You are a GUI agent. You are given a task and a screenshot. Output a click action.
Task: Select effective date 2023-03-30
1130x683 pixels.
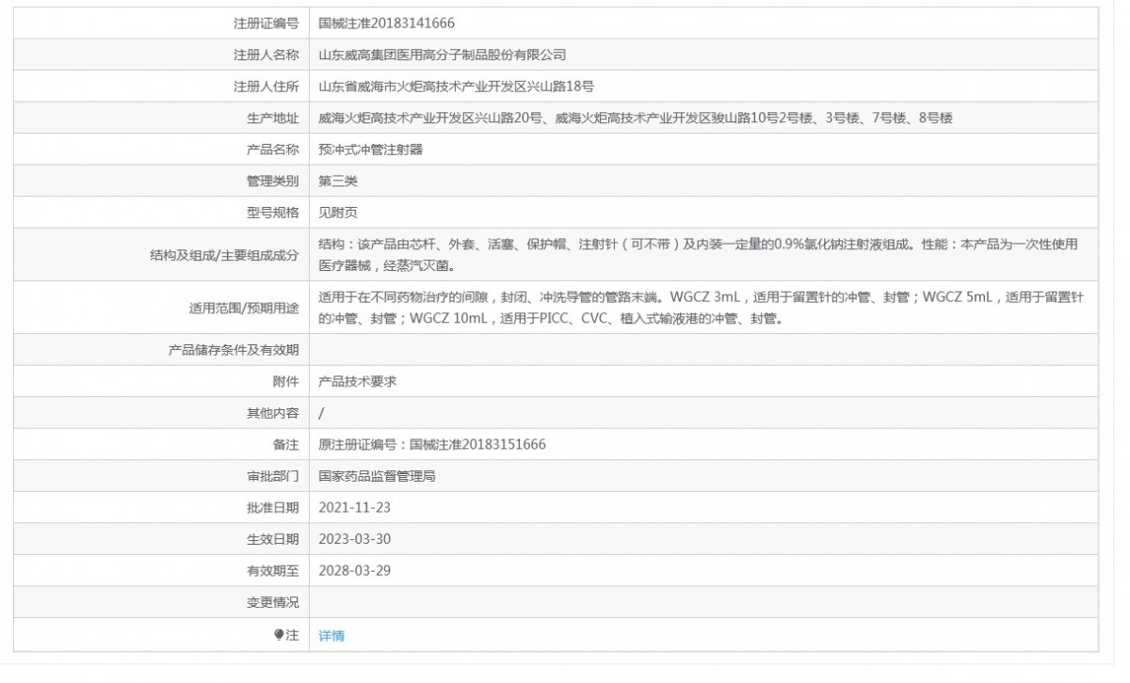pyautogui.click(x=355, y=539)
